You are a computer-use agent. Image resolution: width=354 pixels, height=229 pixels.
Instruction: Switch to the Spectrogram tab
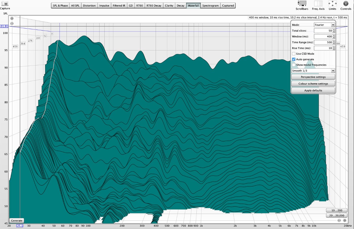pyautogui.click(x=210, y=6)
